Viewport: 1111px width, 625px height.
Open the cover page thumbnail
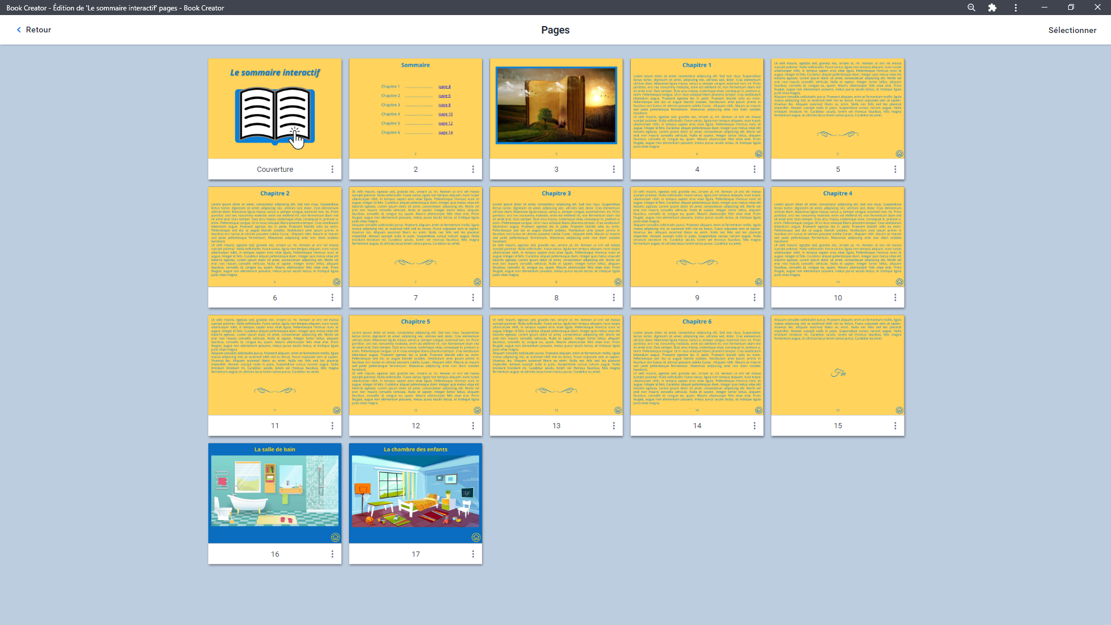click(x=275, y=108)
